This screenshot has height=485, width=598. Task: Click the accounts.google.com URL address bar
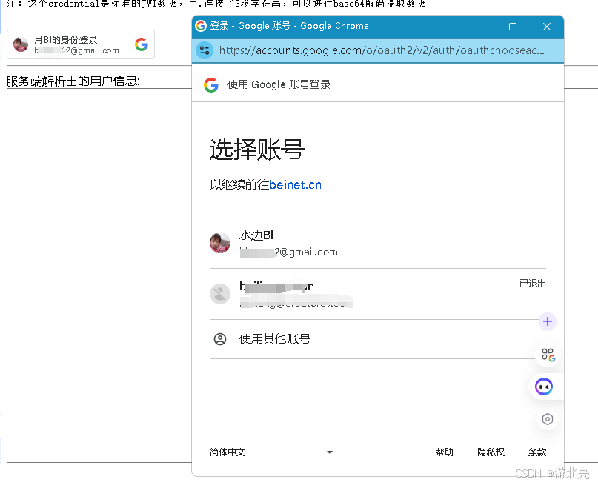[x=382, y=50]
